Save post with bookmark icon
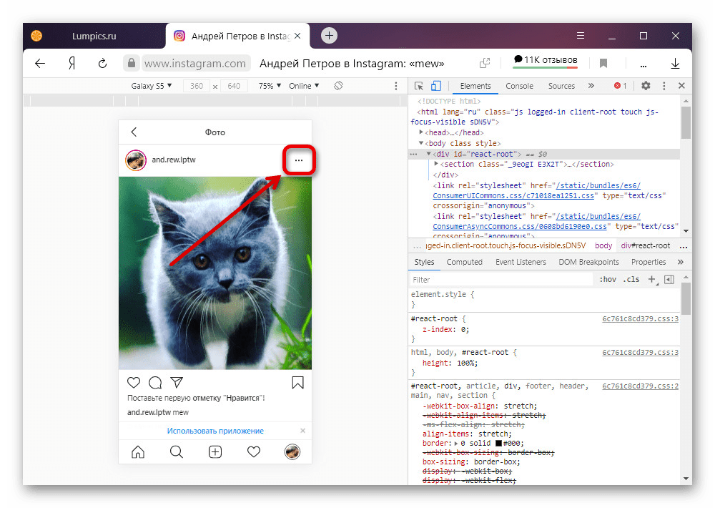The image size is (715, 508). 297,383
